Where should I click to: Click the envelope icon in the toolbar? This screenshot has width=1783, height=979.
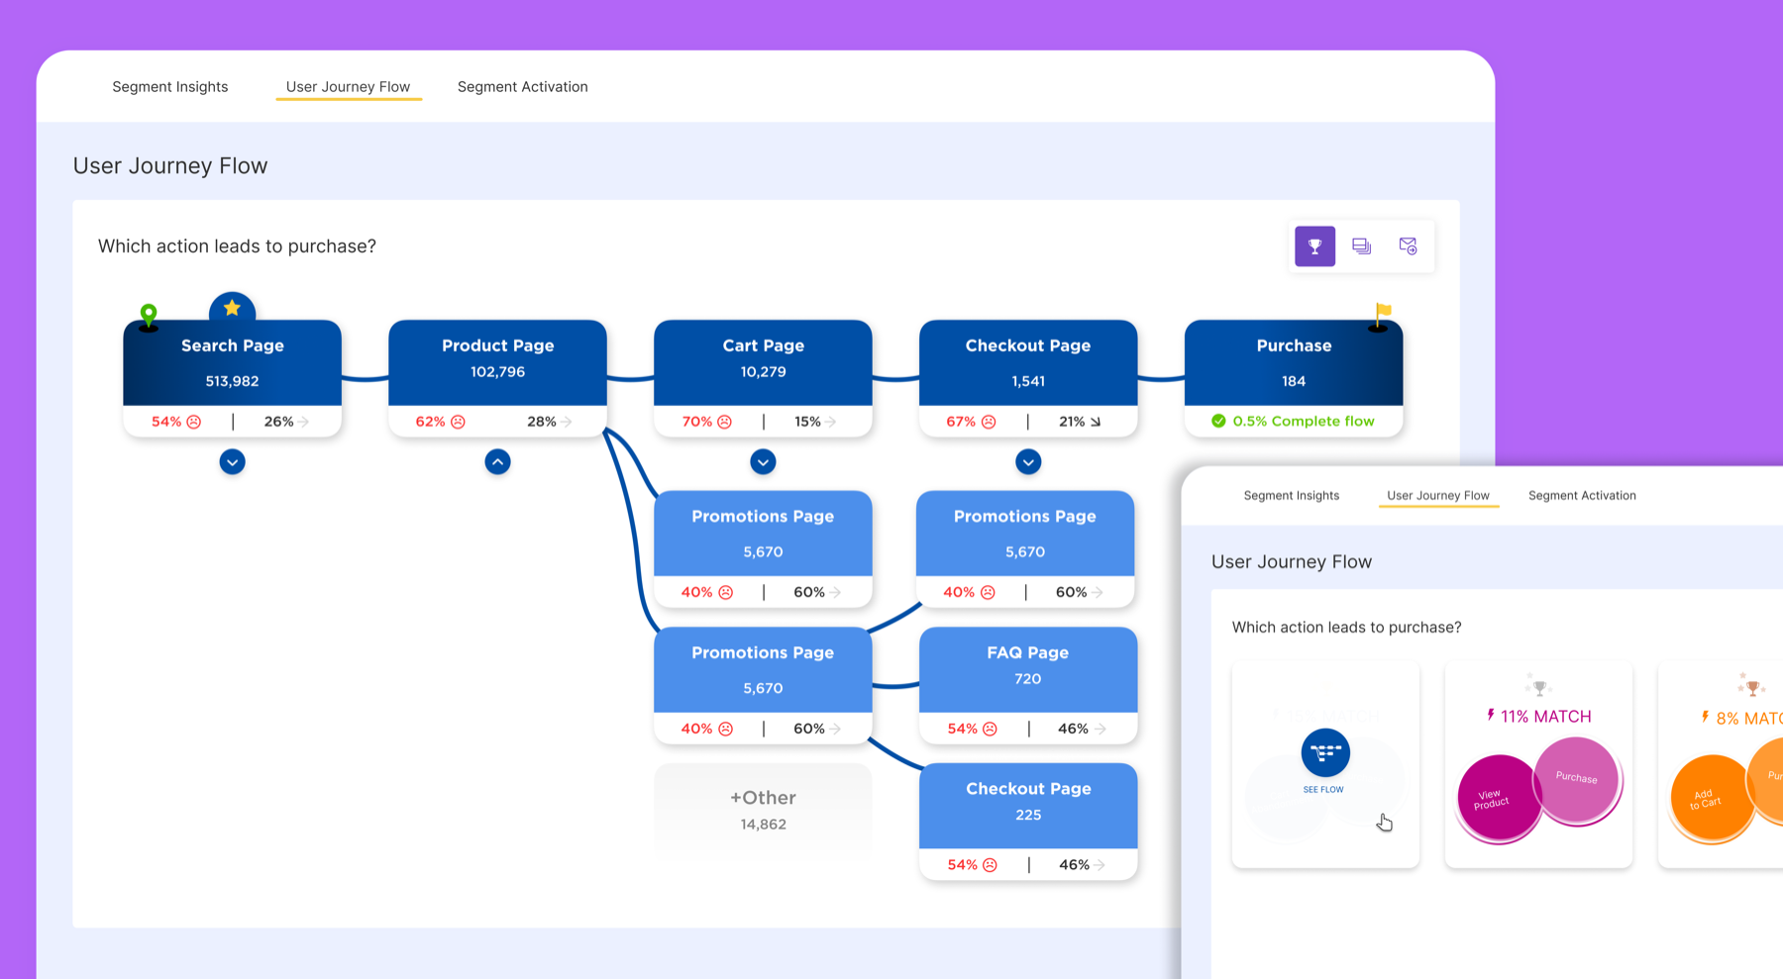click(1408, 246)
